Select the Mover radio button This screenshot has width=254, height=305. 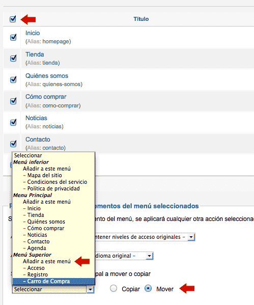click(148, 289)
